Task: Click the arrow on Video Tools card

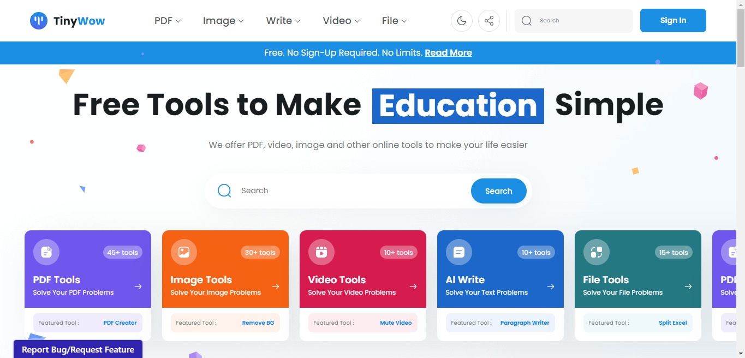Action: [x=413, y=287]
